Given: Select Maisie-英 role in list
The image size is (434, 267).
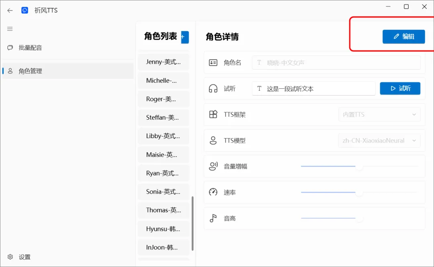Looking at the screenshot, I should (x=163, y=155).
